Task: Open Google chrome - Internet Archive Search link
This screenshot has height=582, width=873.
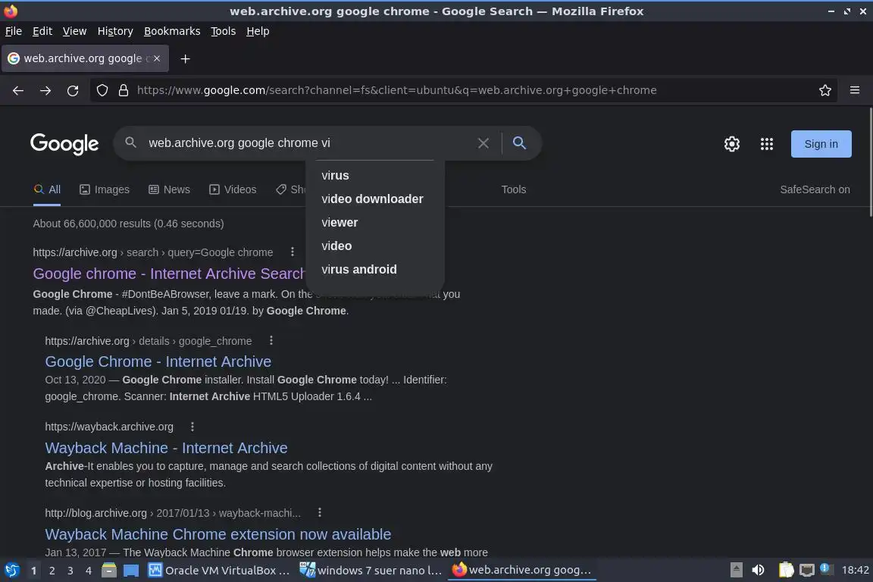Action: pyautogui.click(x=169, y=274)
